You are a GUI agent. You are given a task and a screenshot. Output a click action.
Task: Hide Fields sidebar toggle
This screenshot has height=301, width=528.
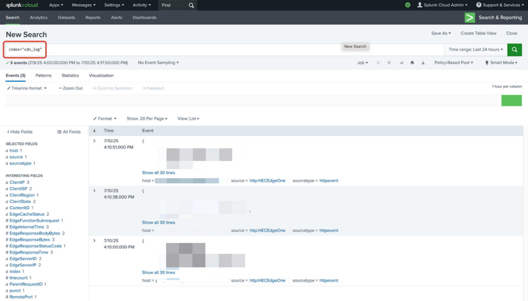[x=20, y=132]
